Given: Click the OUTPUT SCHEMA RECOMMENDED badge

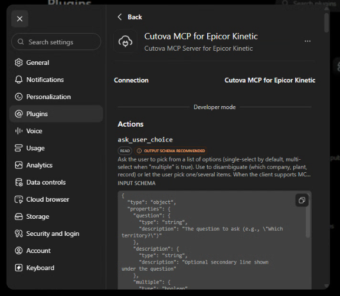Looking at the screenshot, I should [x=171, y=151].
